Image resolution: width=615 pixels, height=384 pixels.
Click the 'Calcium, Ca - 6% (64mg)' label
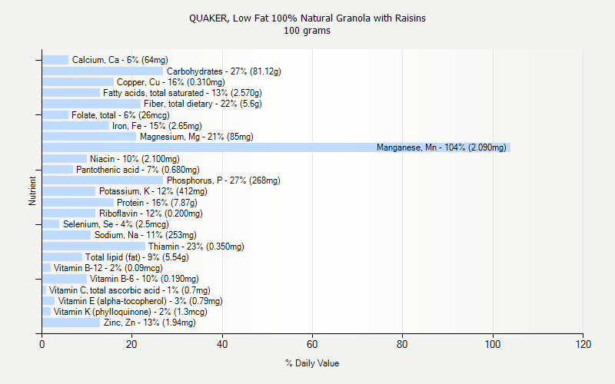pos(120,60)
